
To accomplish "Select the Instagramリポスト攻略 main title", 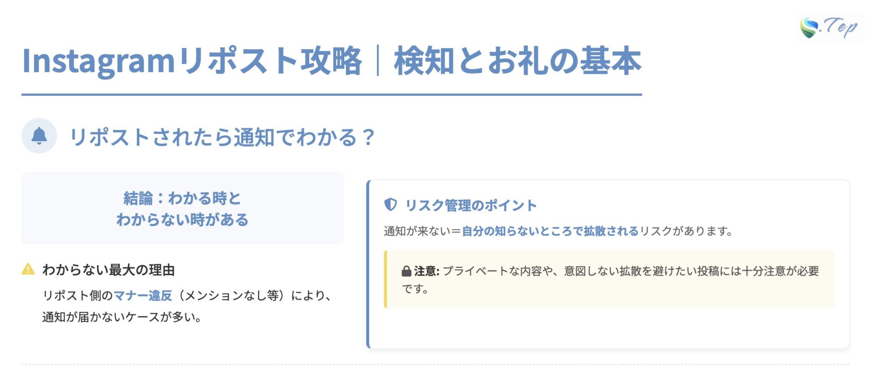I will [191, 61].
